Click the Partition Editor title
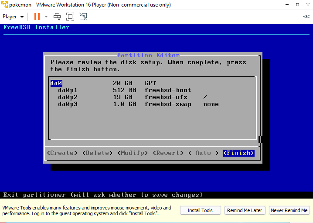Image resolution: width=313 pixels, height=223 pixels. (x=148, y=55)
